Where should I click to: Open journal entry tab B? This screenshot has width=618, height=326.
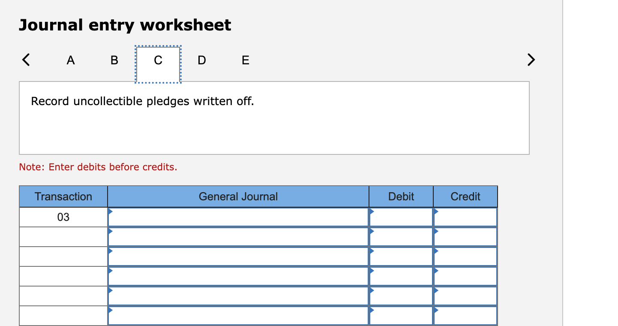114,60
